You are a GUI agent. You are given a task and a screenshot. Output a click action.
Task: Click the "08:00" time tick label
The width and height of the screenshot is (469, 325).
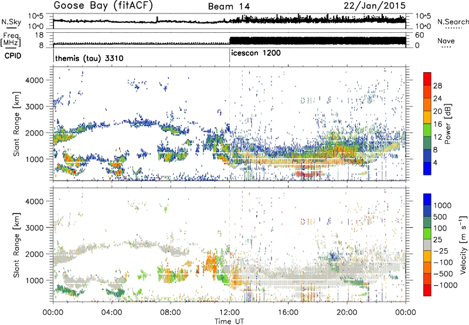(171, 313)
